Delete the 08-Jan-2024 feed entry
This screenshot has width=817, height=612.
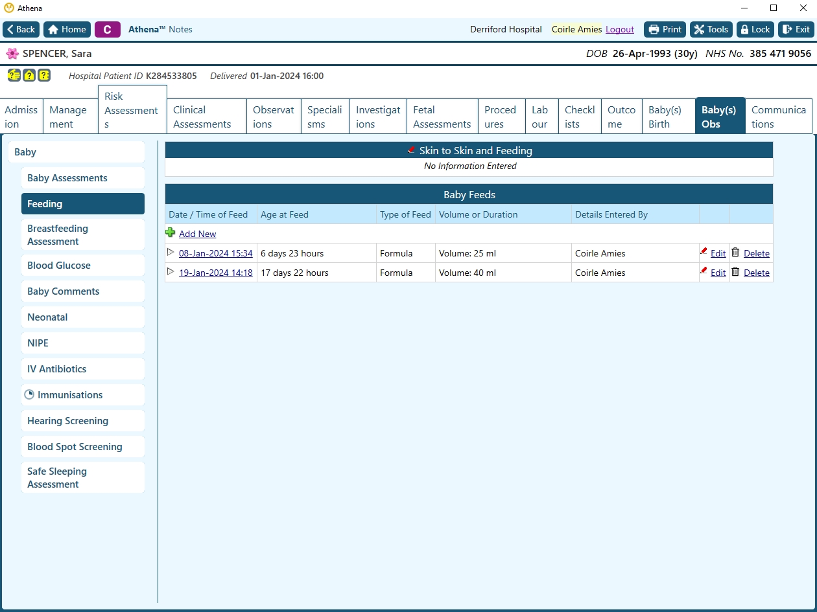(x=757, y=253)
